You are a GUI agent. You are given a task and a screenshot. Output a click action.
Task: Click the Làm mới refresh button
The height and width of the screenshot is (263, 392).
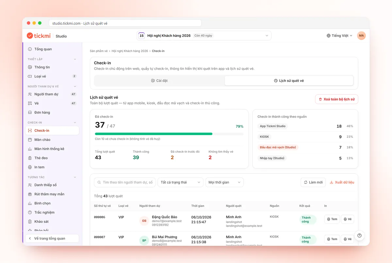click(313, 182)
